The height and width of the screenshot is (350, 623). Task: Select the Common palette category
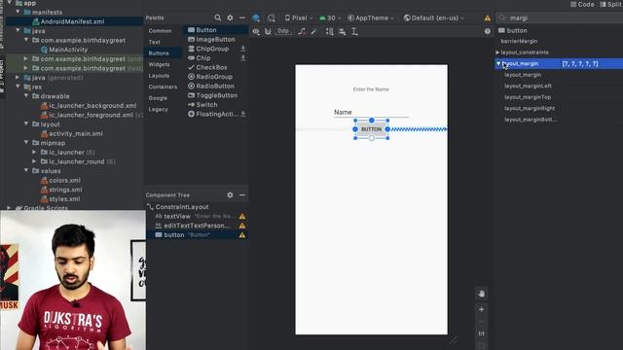tap(160, 30)
